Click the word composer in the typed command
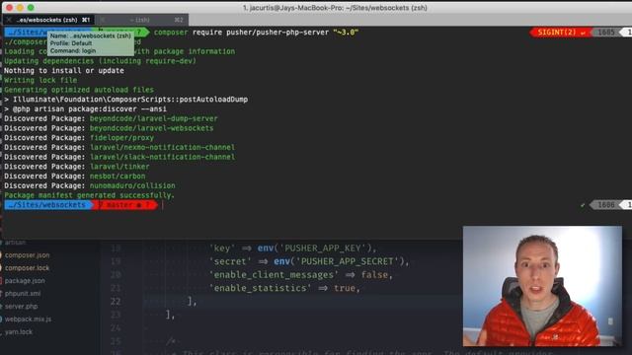Screen dimensions: 632x355 171,33
